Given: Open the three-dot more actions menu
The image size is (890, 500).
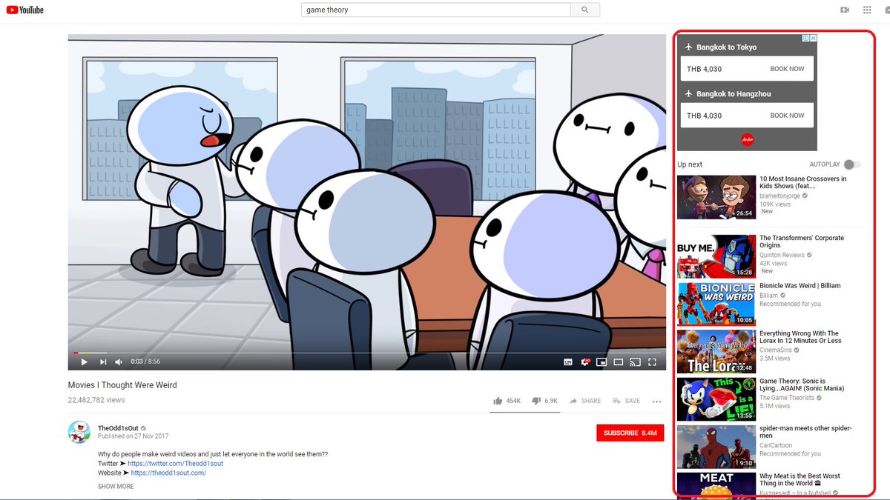Looking at the screenshot, I should pyautogui.click(x=656, y=401).
